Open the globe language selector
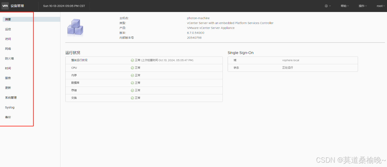 [x=328, y=6]
